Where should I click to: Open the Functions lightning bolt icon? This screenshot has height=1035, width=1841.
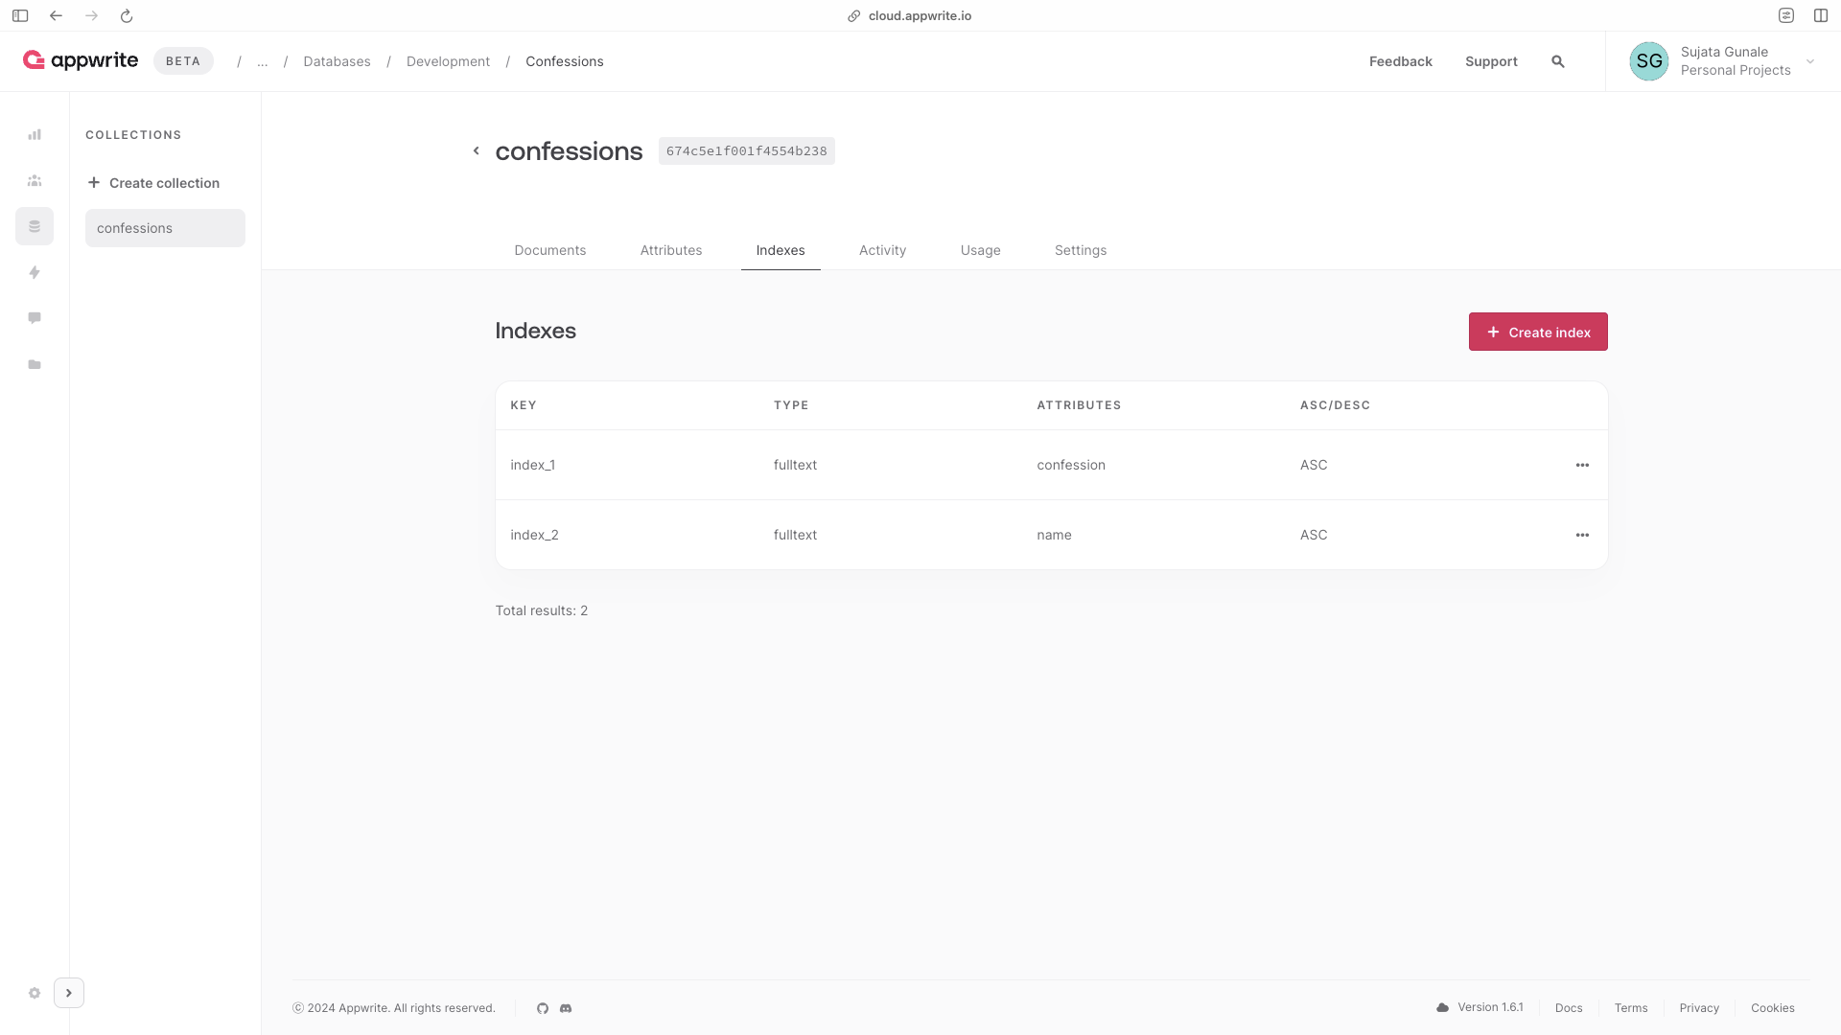35,273
